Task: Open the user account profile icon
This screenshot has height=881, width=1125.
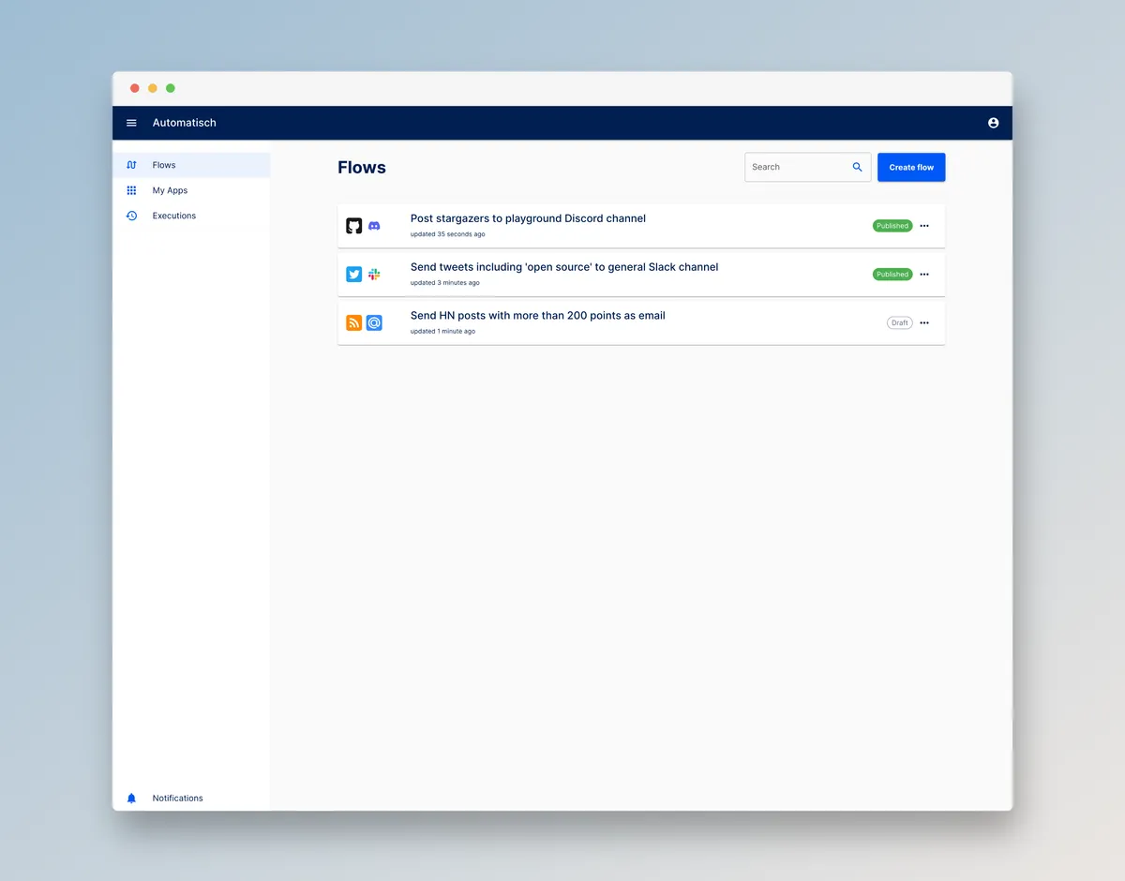Action: pyautogui.click(x=993, y=123)
